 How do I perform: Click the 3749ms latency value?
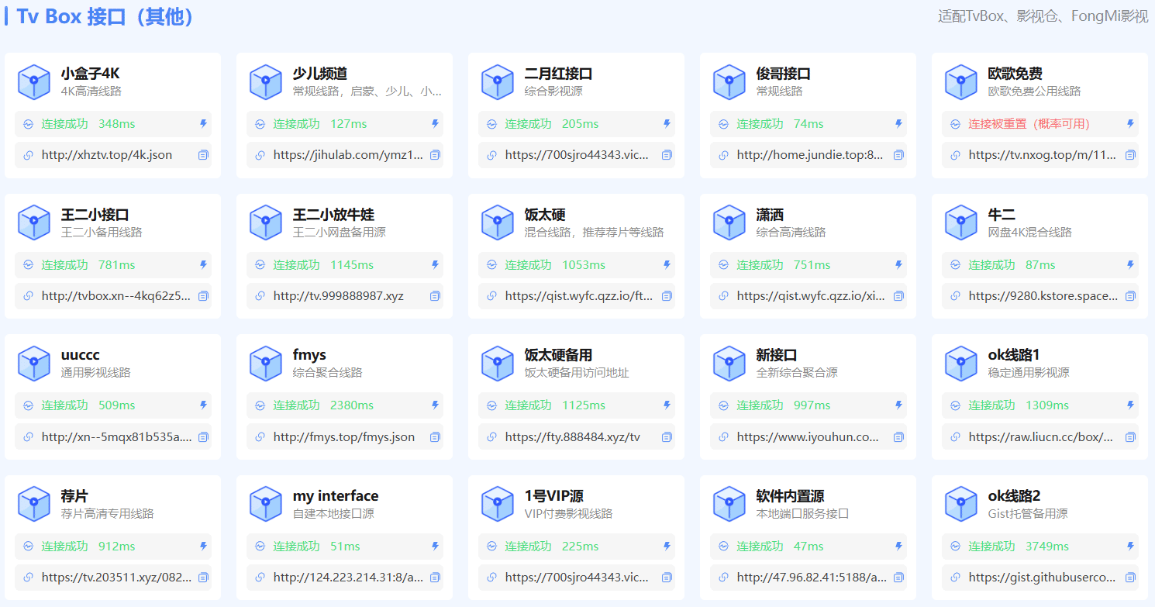(x=1047, y=547)
